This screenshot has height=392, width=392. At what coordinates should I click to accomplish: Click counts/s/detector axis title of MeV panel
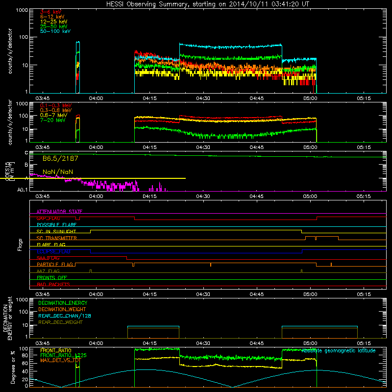[10, 122]
